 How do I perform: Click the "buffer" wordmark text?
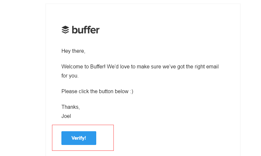tap(85, 30)
